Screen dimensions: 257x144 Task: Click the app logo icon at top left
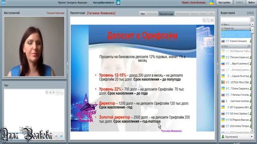point(3,2)
